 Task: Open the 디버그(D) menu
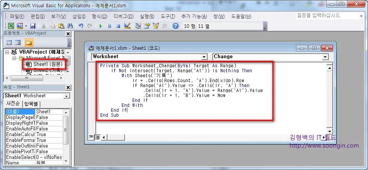(123, 16)
